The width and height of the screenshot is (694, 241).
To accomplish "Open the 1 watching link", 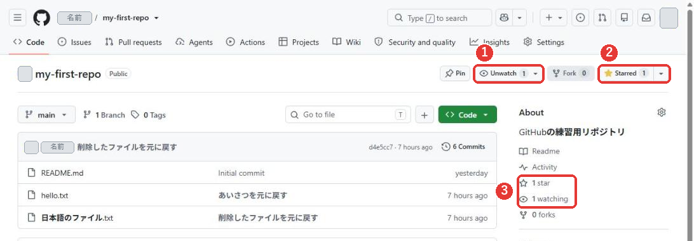I will [543, 199].
